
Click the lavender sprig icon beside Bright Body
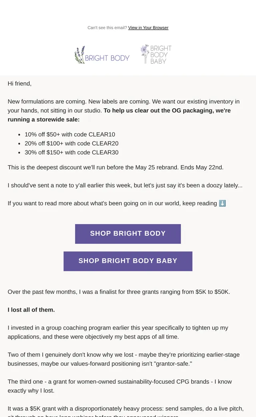80,55
